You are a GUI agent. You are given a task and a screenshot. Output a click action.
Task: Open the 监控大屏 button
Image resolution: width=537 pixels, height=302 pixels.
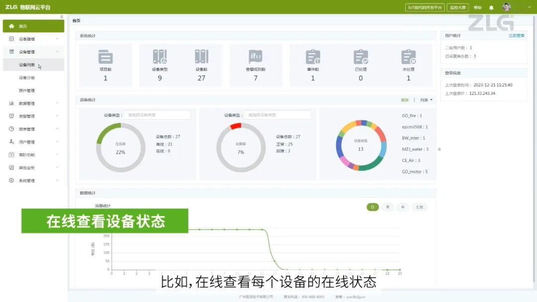(458, 7)
